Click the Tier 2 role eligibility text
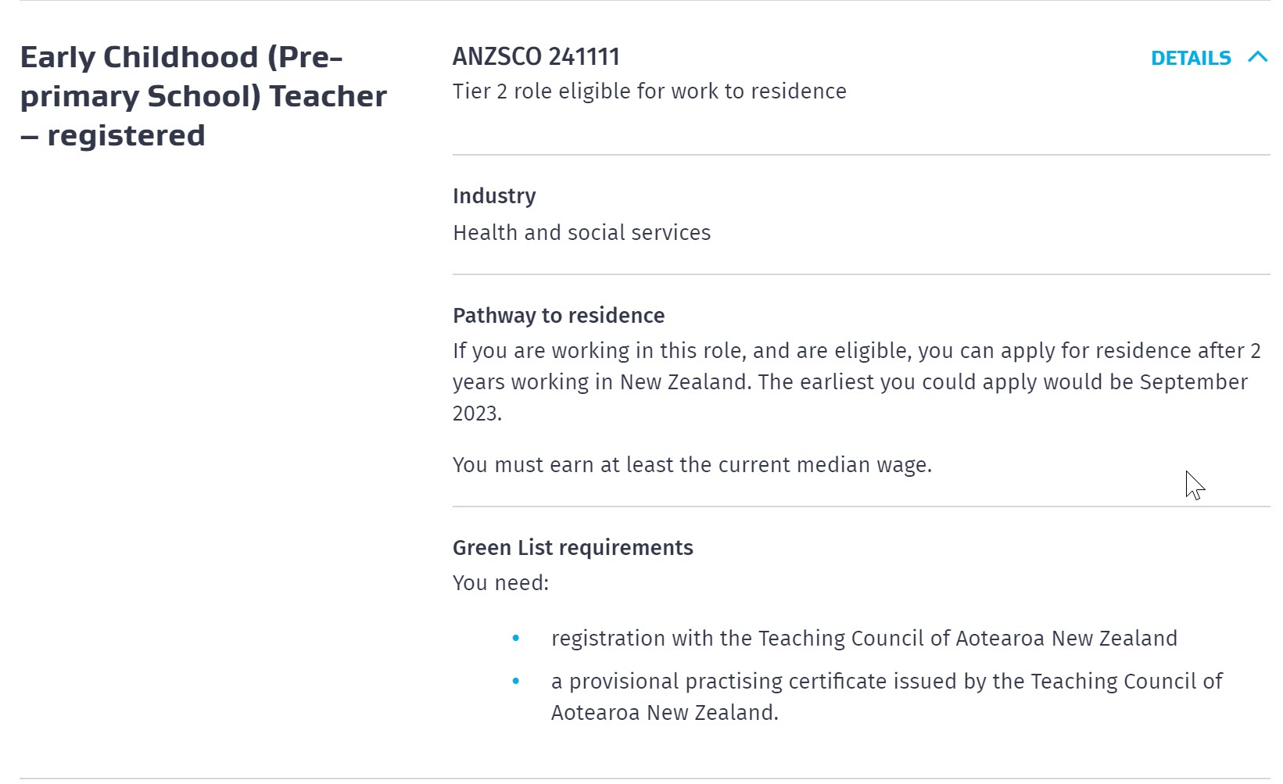This screenshot has width=1283, height=784. tap(649, 91)
